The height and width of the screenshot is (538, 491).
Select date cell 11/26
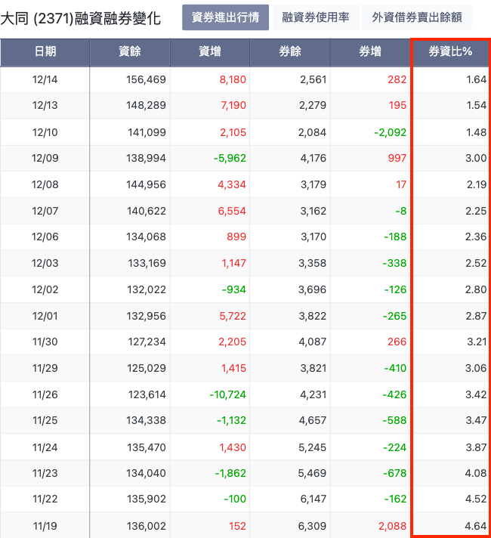click(45, 394)
